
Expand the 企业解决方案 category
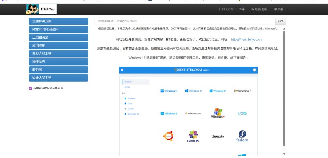(x=58, y=22)
